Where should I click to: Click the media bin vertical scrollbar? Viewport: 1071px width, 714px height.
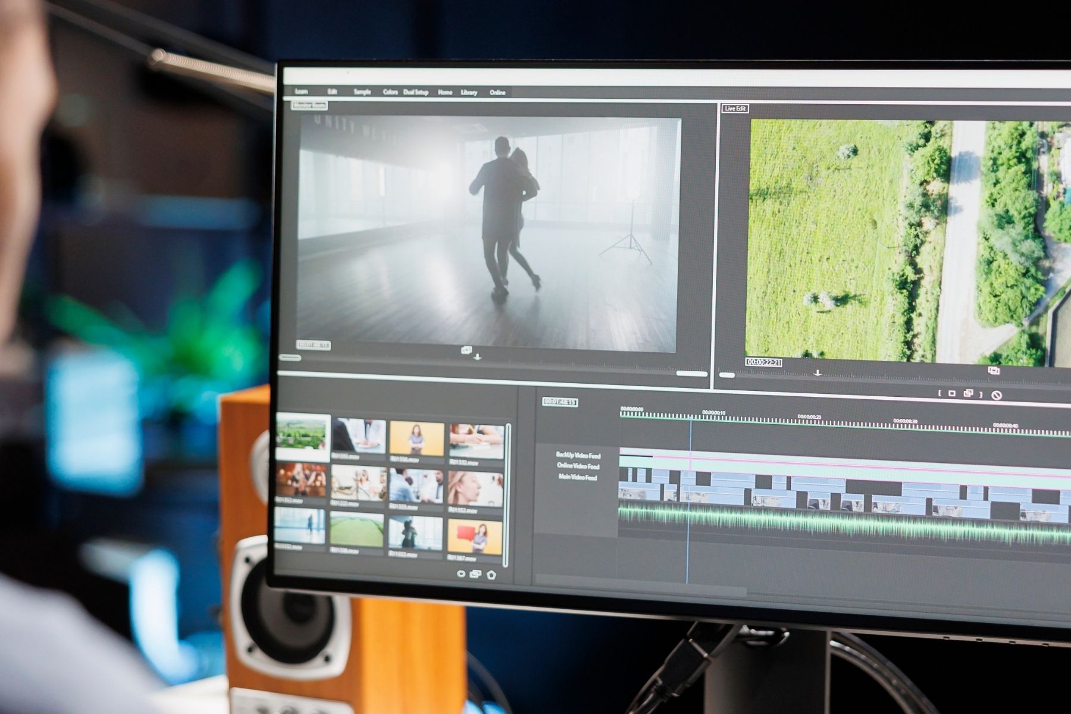coord(507,495)
